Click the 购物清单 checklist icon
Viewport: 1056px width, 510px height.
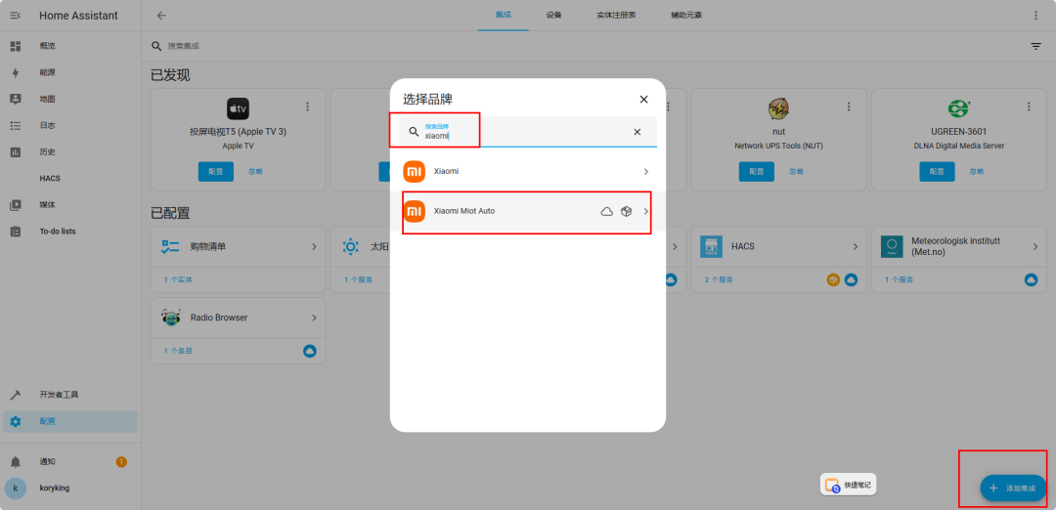[x=170, y=247]
